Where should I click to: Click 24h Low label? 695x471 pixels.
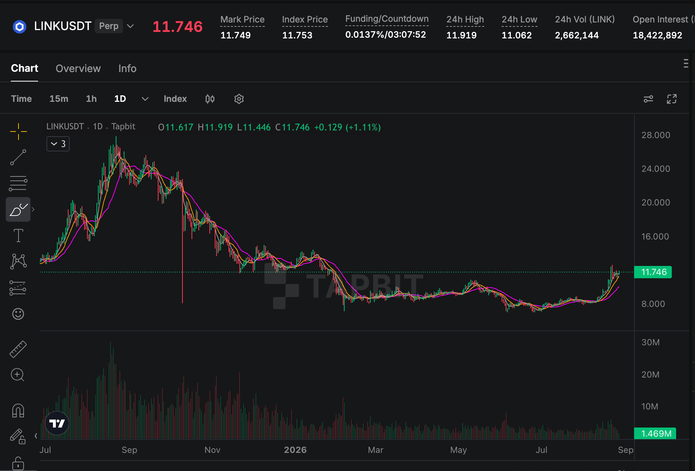519,20
